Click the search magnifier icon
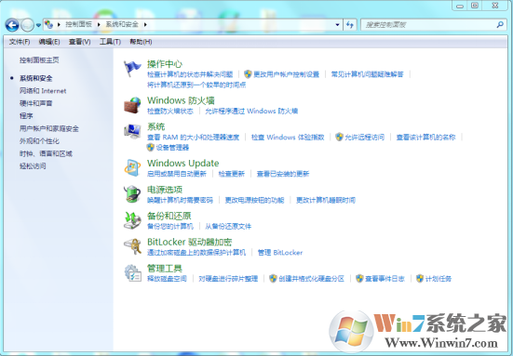 pyautogui.click(x=500, y=24)
